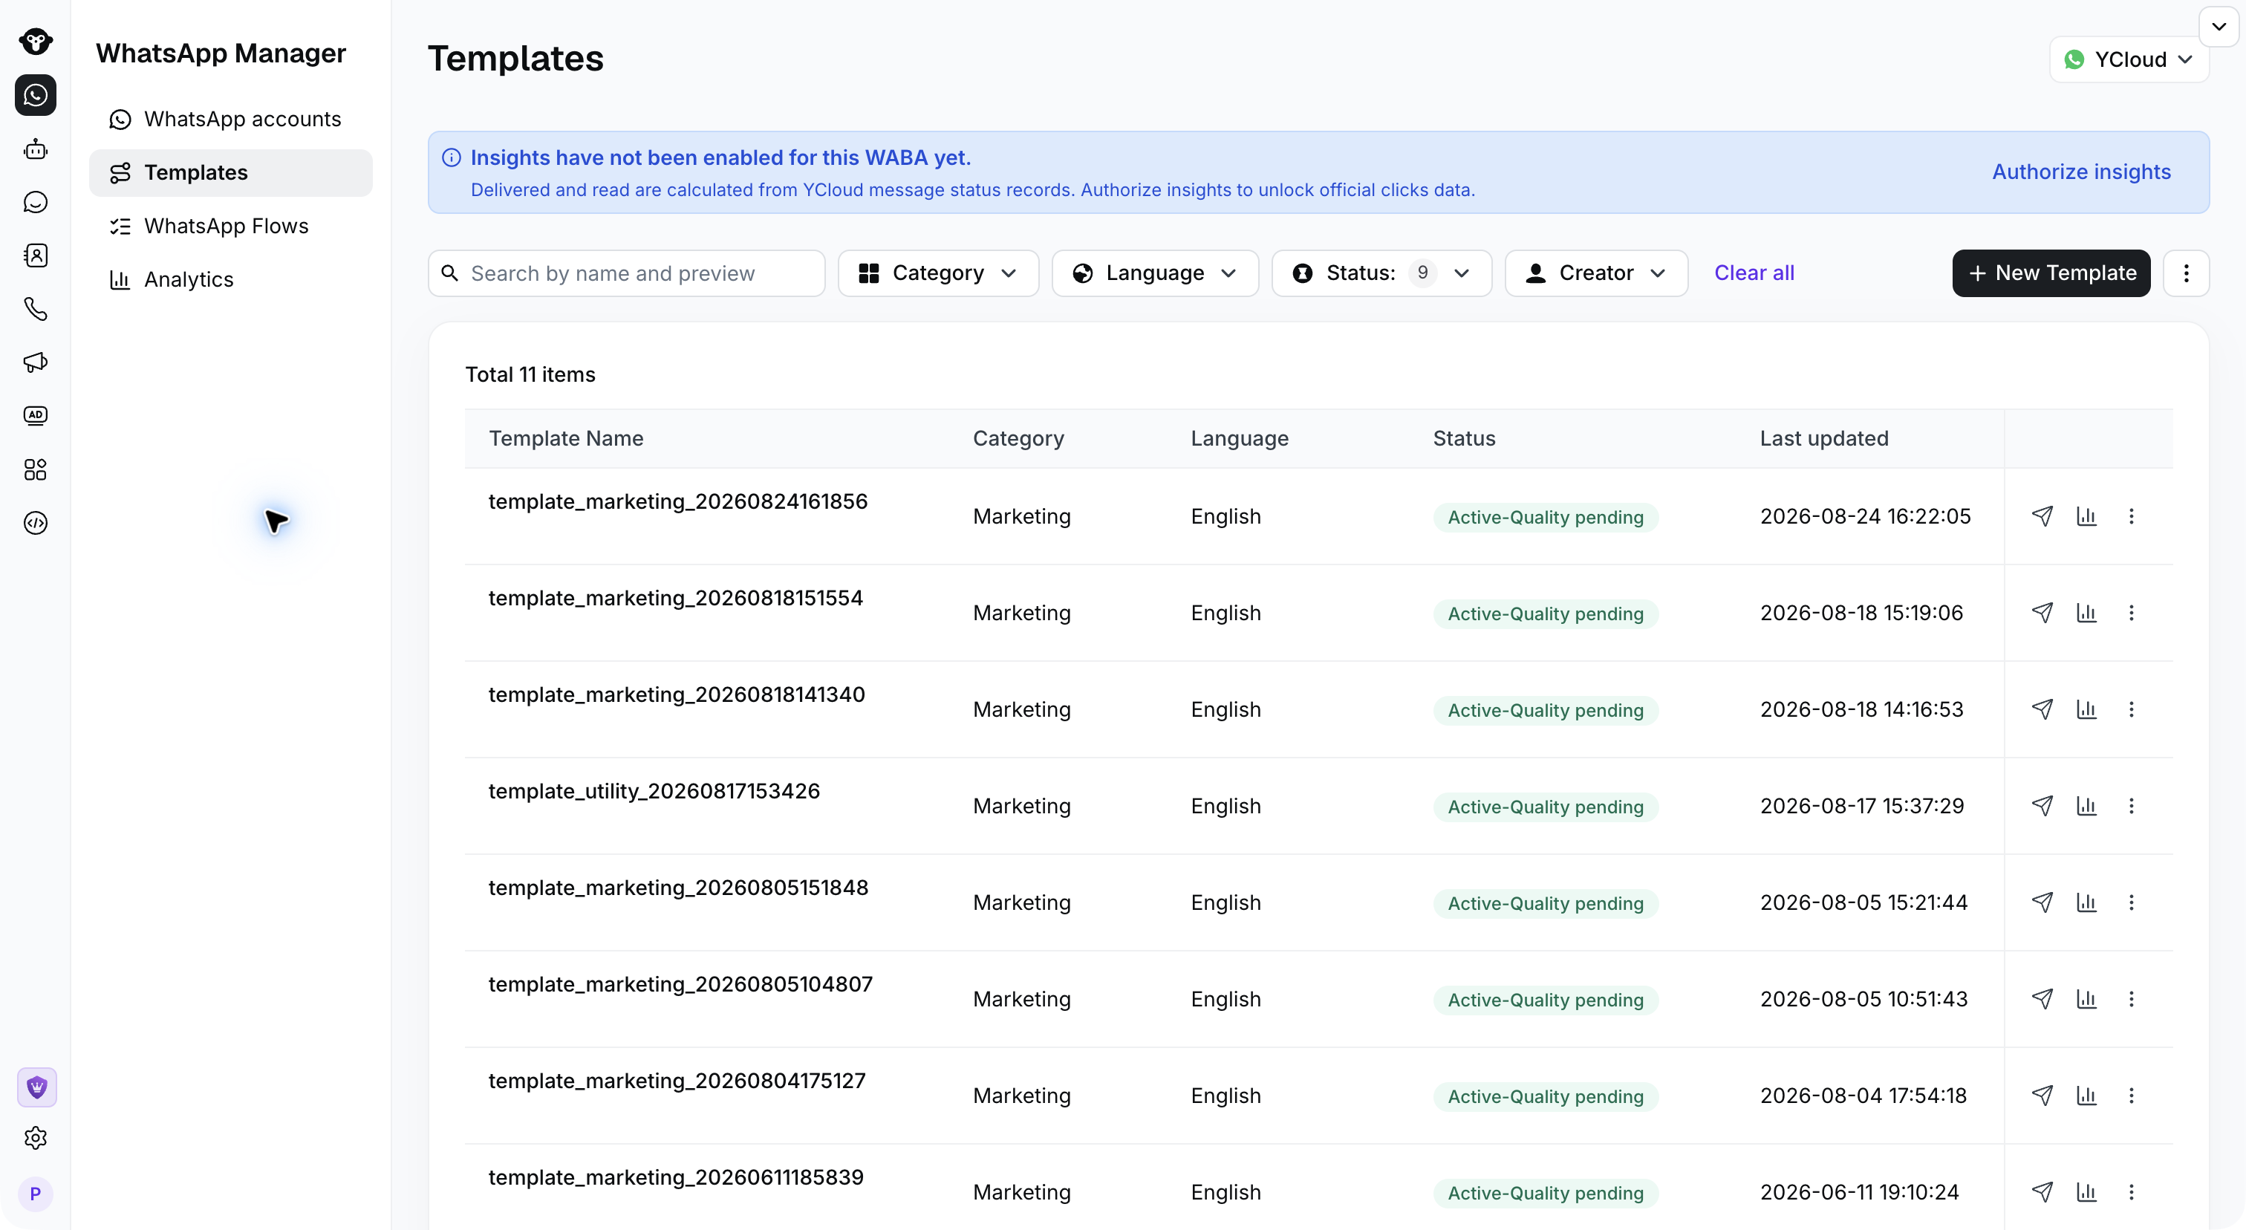Open the contacts icon in left rail

tap(36, 256)
